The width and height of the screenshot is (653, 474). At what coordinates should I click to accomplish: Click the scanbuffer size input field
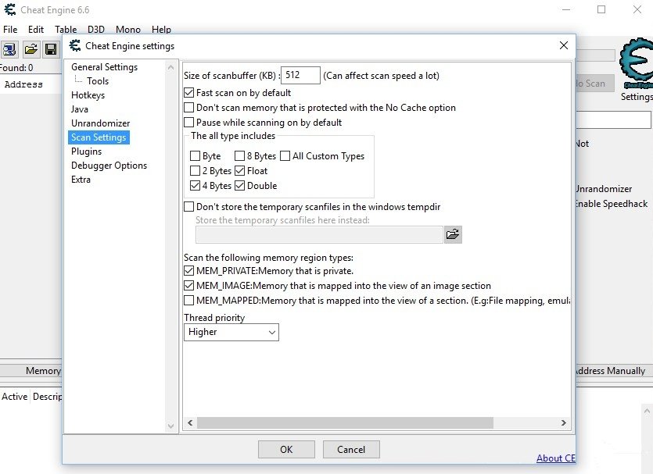click(x=300, y=75)
